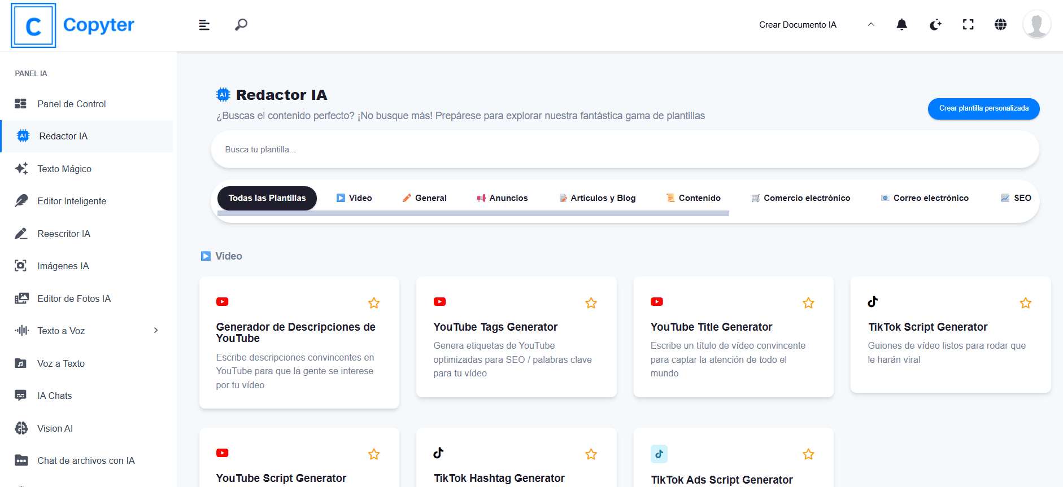This screenshot has height=487, width=1063.
Task: Open Imágenes IA from the sidebar
Action: [x=63, y=266]
